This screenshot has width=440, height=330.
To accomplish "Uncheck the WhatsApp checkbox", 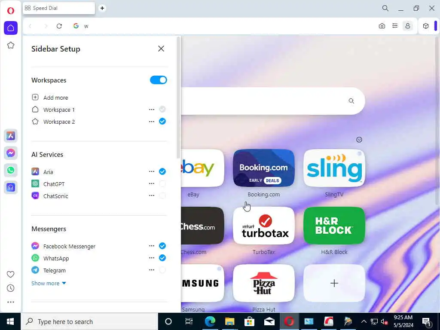I will tap(162, 258).
